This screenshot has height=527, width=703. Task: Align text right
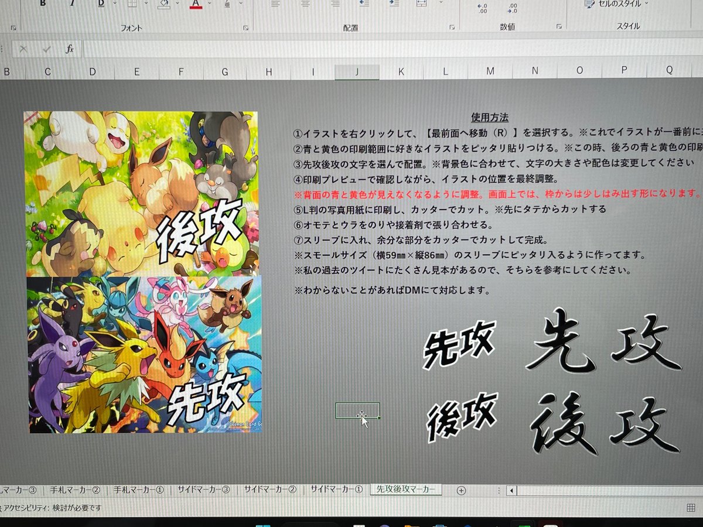[335, 4]
